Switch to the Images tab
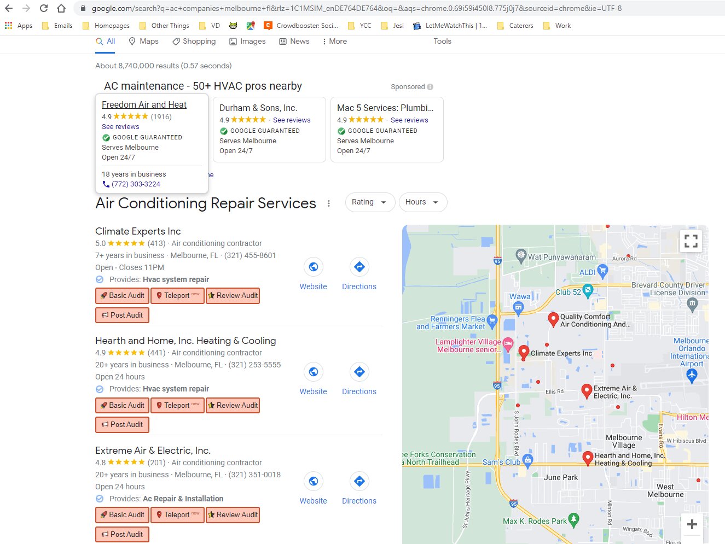The image size is (725, 544). click(x=247, y=42)
